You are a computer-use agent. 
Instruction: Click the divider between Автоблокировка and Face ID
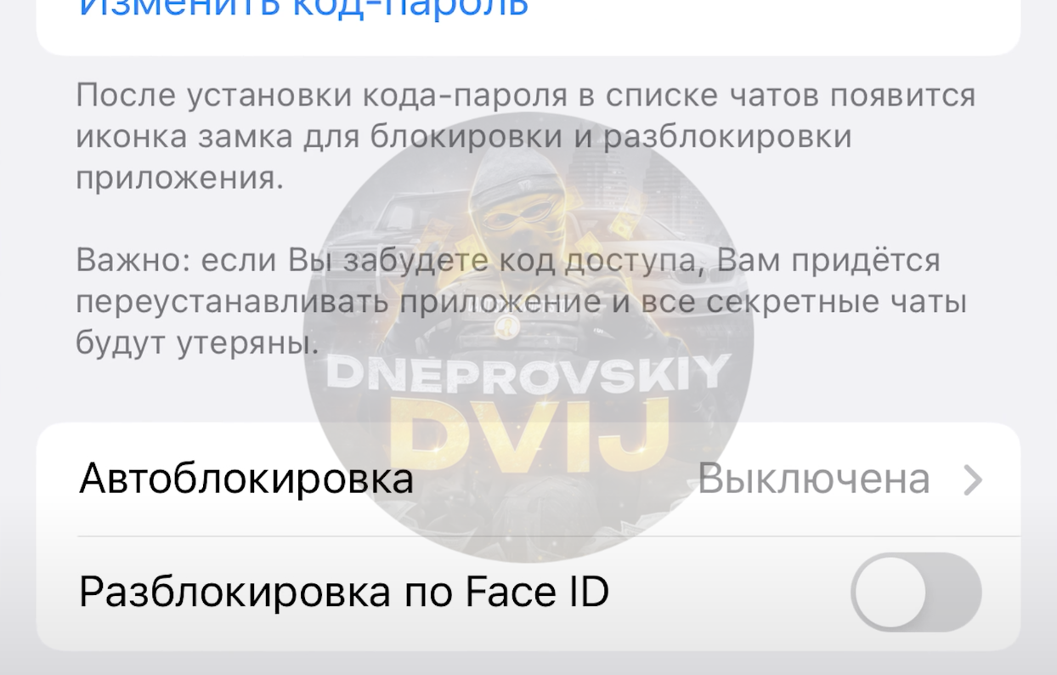[x=549, y=536]
